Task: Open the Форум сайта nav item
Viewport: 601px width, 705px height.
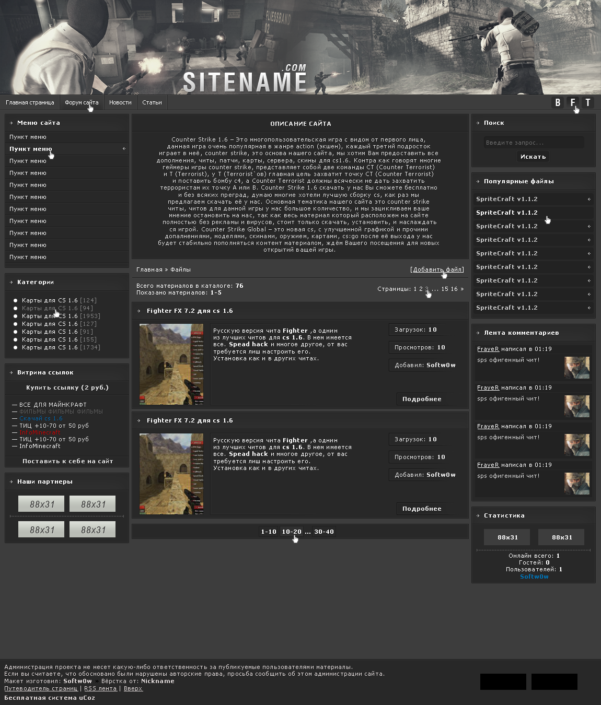Action: [82, 102]
